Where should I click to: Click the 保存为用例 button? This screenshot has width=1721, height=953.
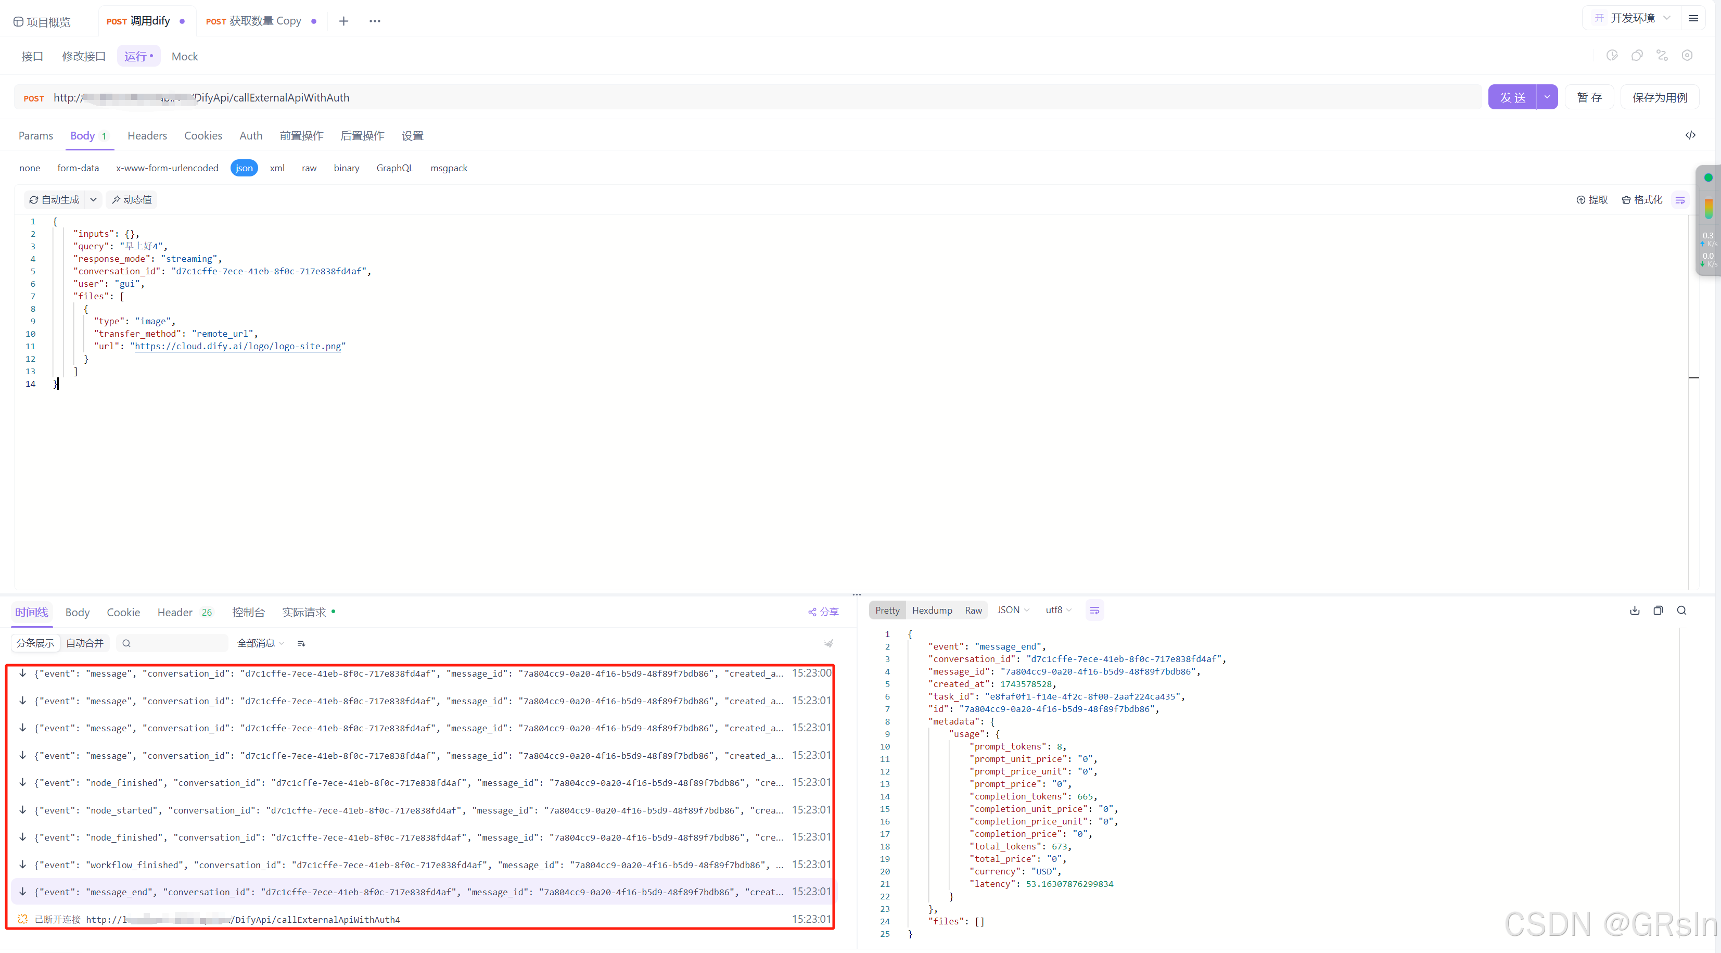1660,97
